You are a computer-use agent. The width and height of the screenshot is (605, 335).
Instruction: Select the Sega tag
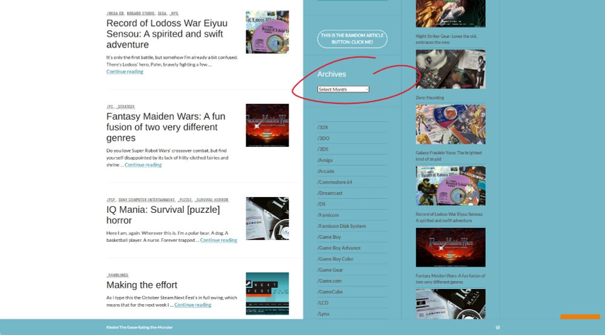(x=162, y=13)
